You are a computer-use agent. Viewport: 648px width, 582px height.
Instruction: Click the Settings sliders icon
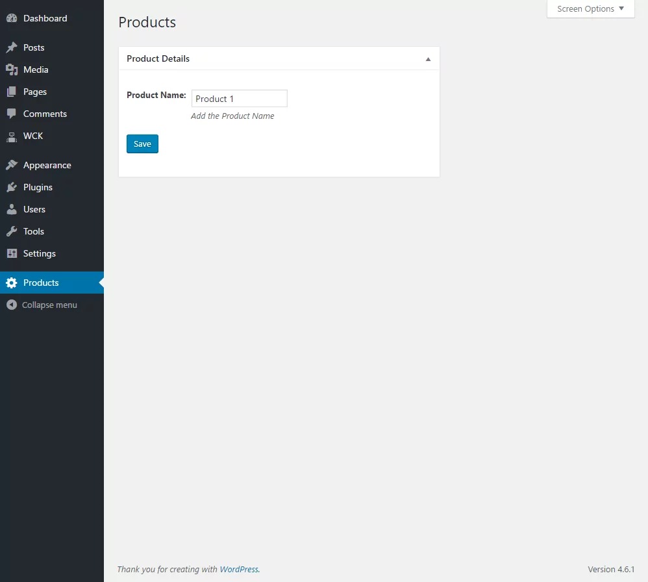click(12, 253)
